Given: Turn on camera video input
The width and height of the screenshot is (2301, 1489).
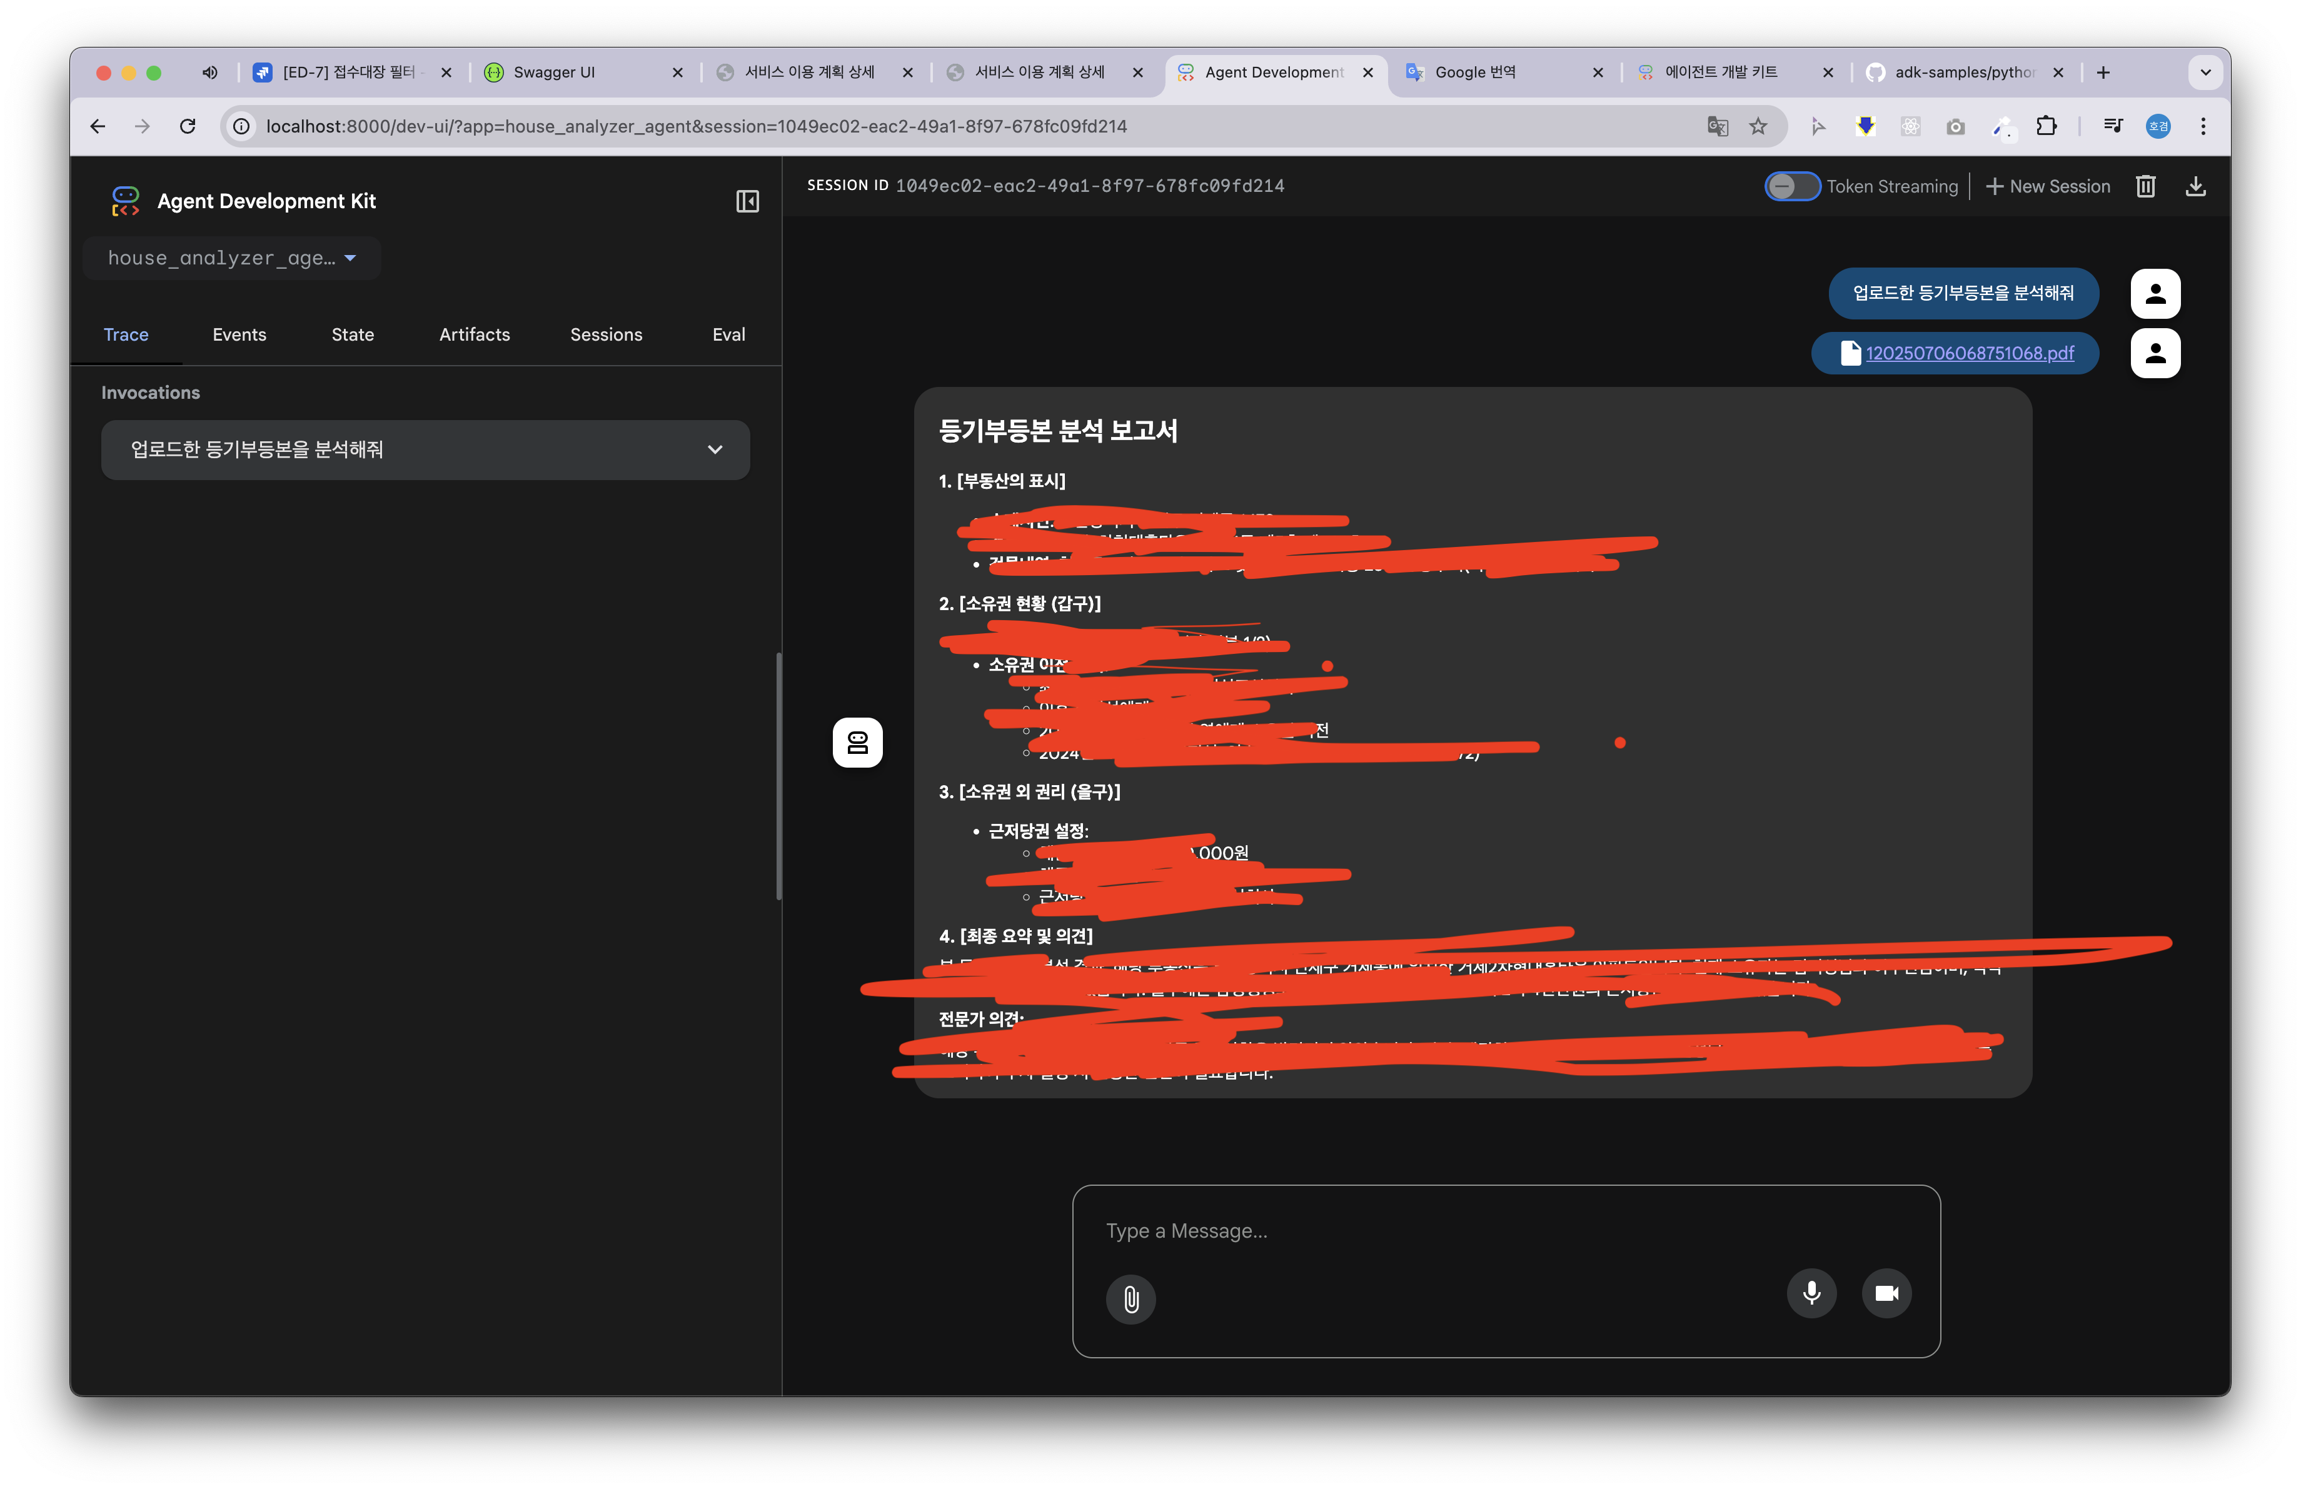Looking at the screenshot, I should [x=1886, y=1293].
